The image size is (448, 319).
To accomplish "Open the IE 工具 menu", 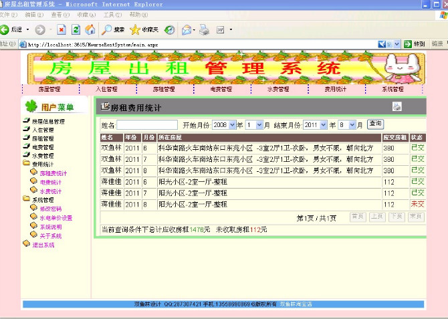I will [112, 15].
